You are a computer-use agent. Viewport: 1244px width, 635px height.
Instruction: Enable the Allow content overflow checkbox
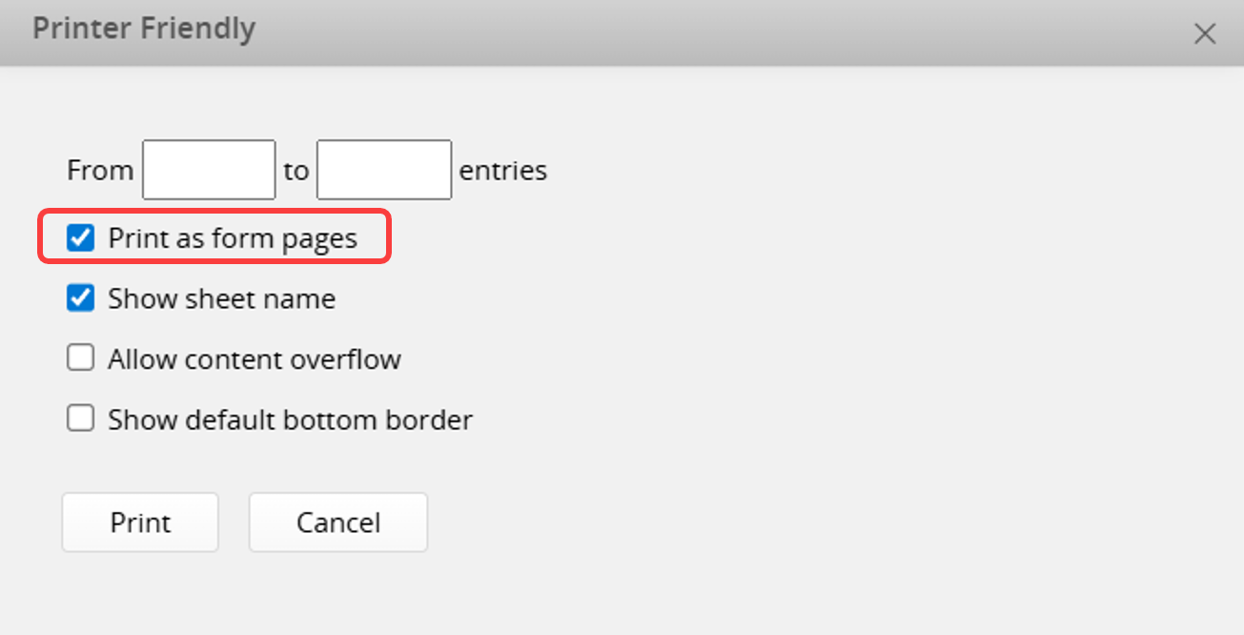click(81, 358)
